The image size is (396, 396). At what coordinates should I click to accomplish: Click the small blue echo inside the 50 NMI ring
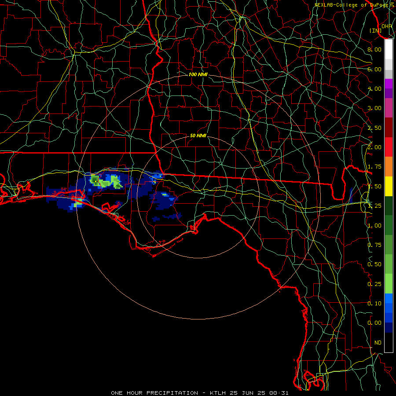(x=163, y=200)
